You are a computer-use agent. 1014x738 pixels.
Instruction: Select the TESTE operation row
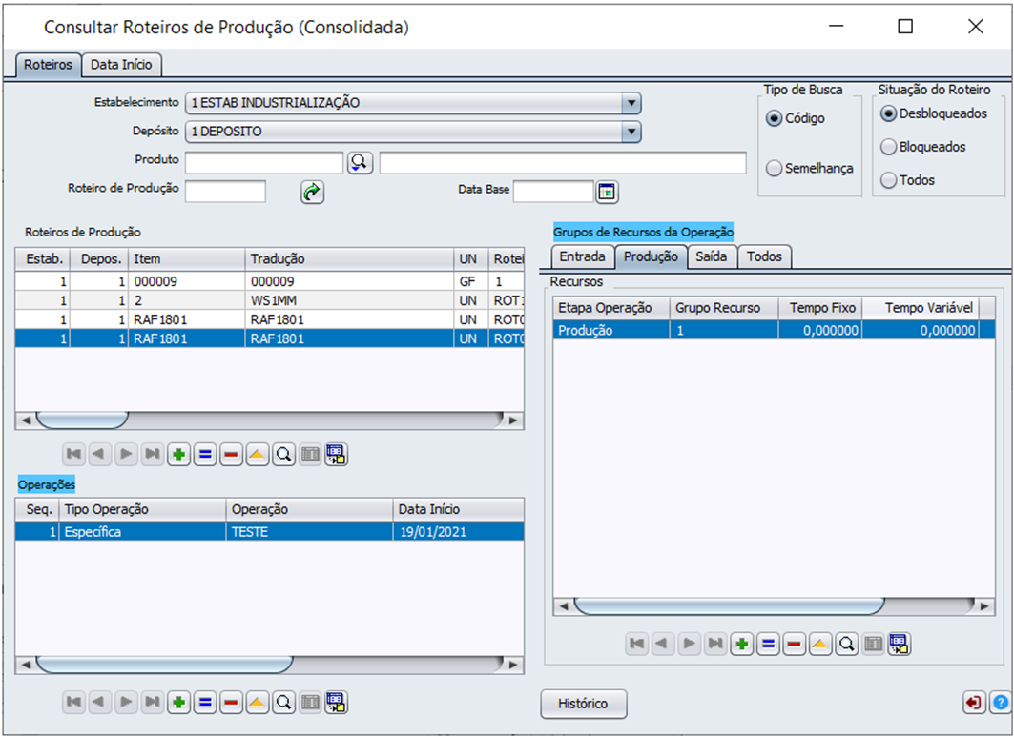click(270, 532)
